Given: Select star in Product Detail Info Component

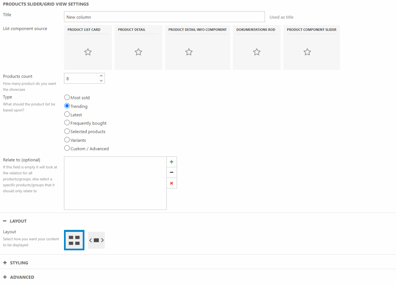Looking at the screenshot, I should click(189, 52).
